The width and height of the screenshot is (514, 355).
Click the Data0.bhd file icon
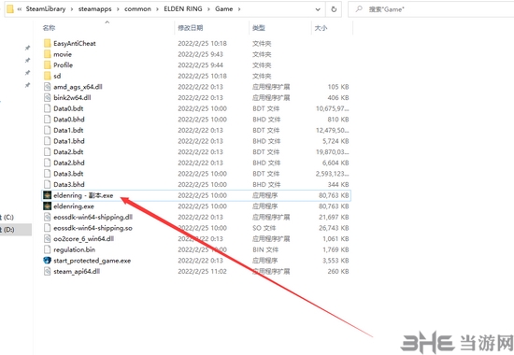(x=48, y=119)
